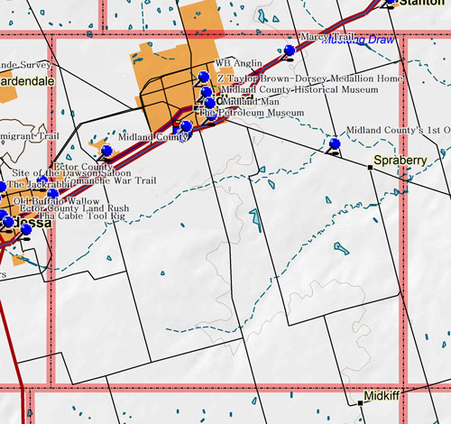Select The Petroleum Museum label

pos(252,113)
